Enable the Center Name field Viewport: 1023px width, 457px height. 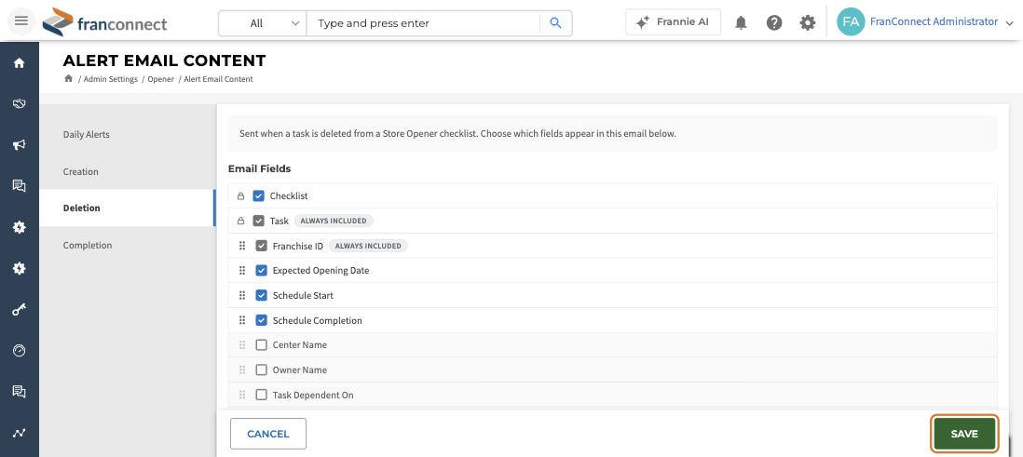click(261, 345)
